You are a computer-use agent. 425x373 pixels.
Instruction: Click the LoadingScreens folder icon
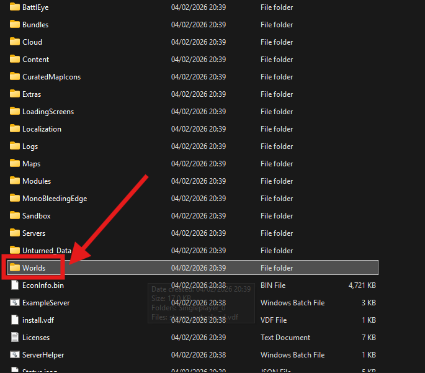[x=15, y=111]
